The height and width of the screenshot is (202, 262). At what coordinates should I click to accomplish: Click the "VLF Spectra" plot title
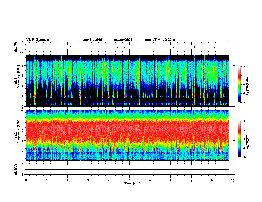click(37, 40)
